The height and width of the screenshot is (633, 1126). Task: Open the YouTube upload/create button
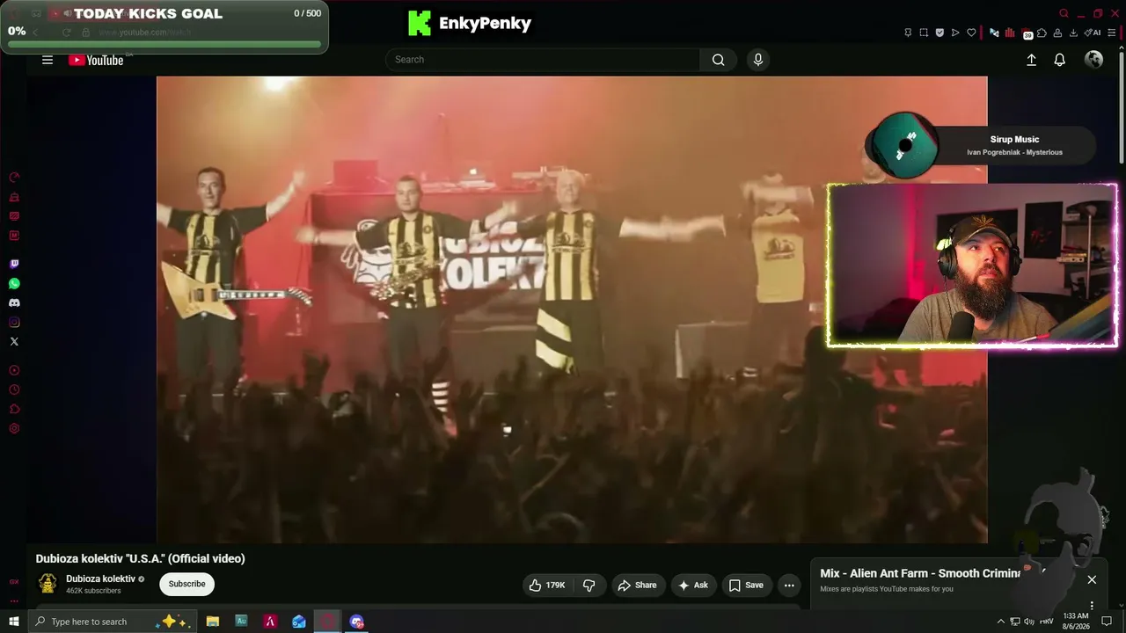pos(1031,60)
